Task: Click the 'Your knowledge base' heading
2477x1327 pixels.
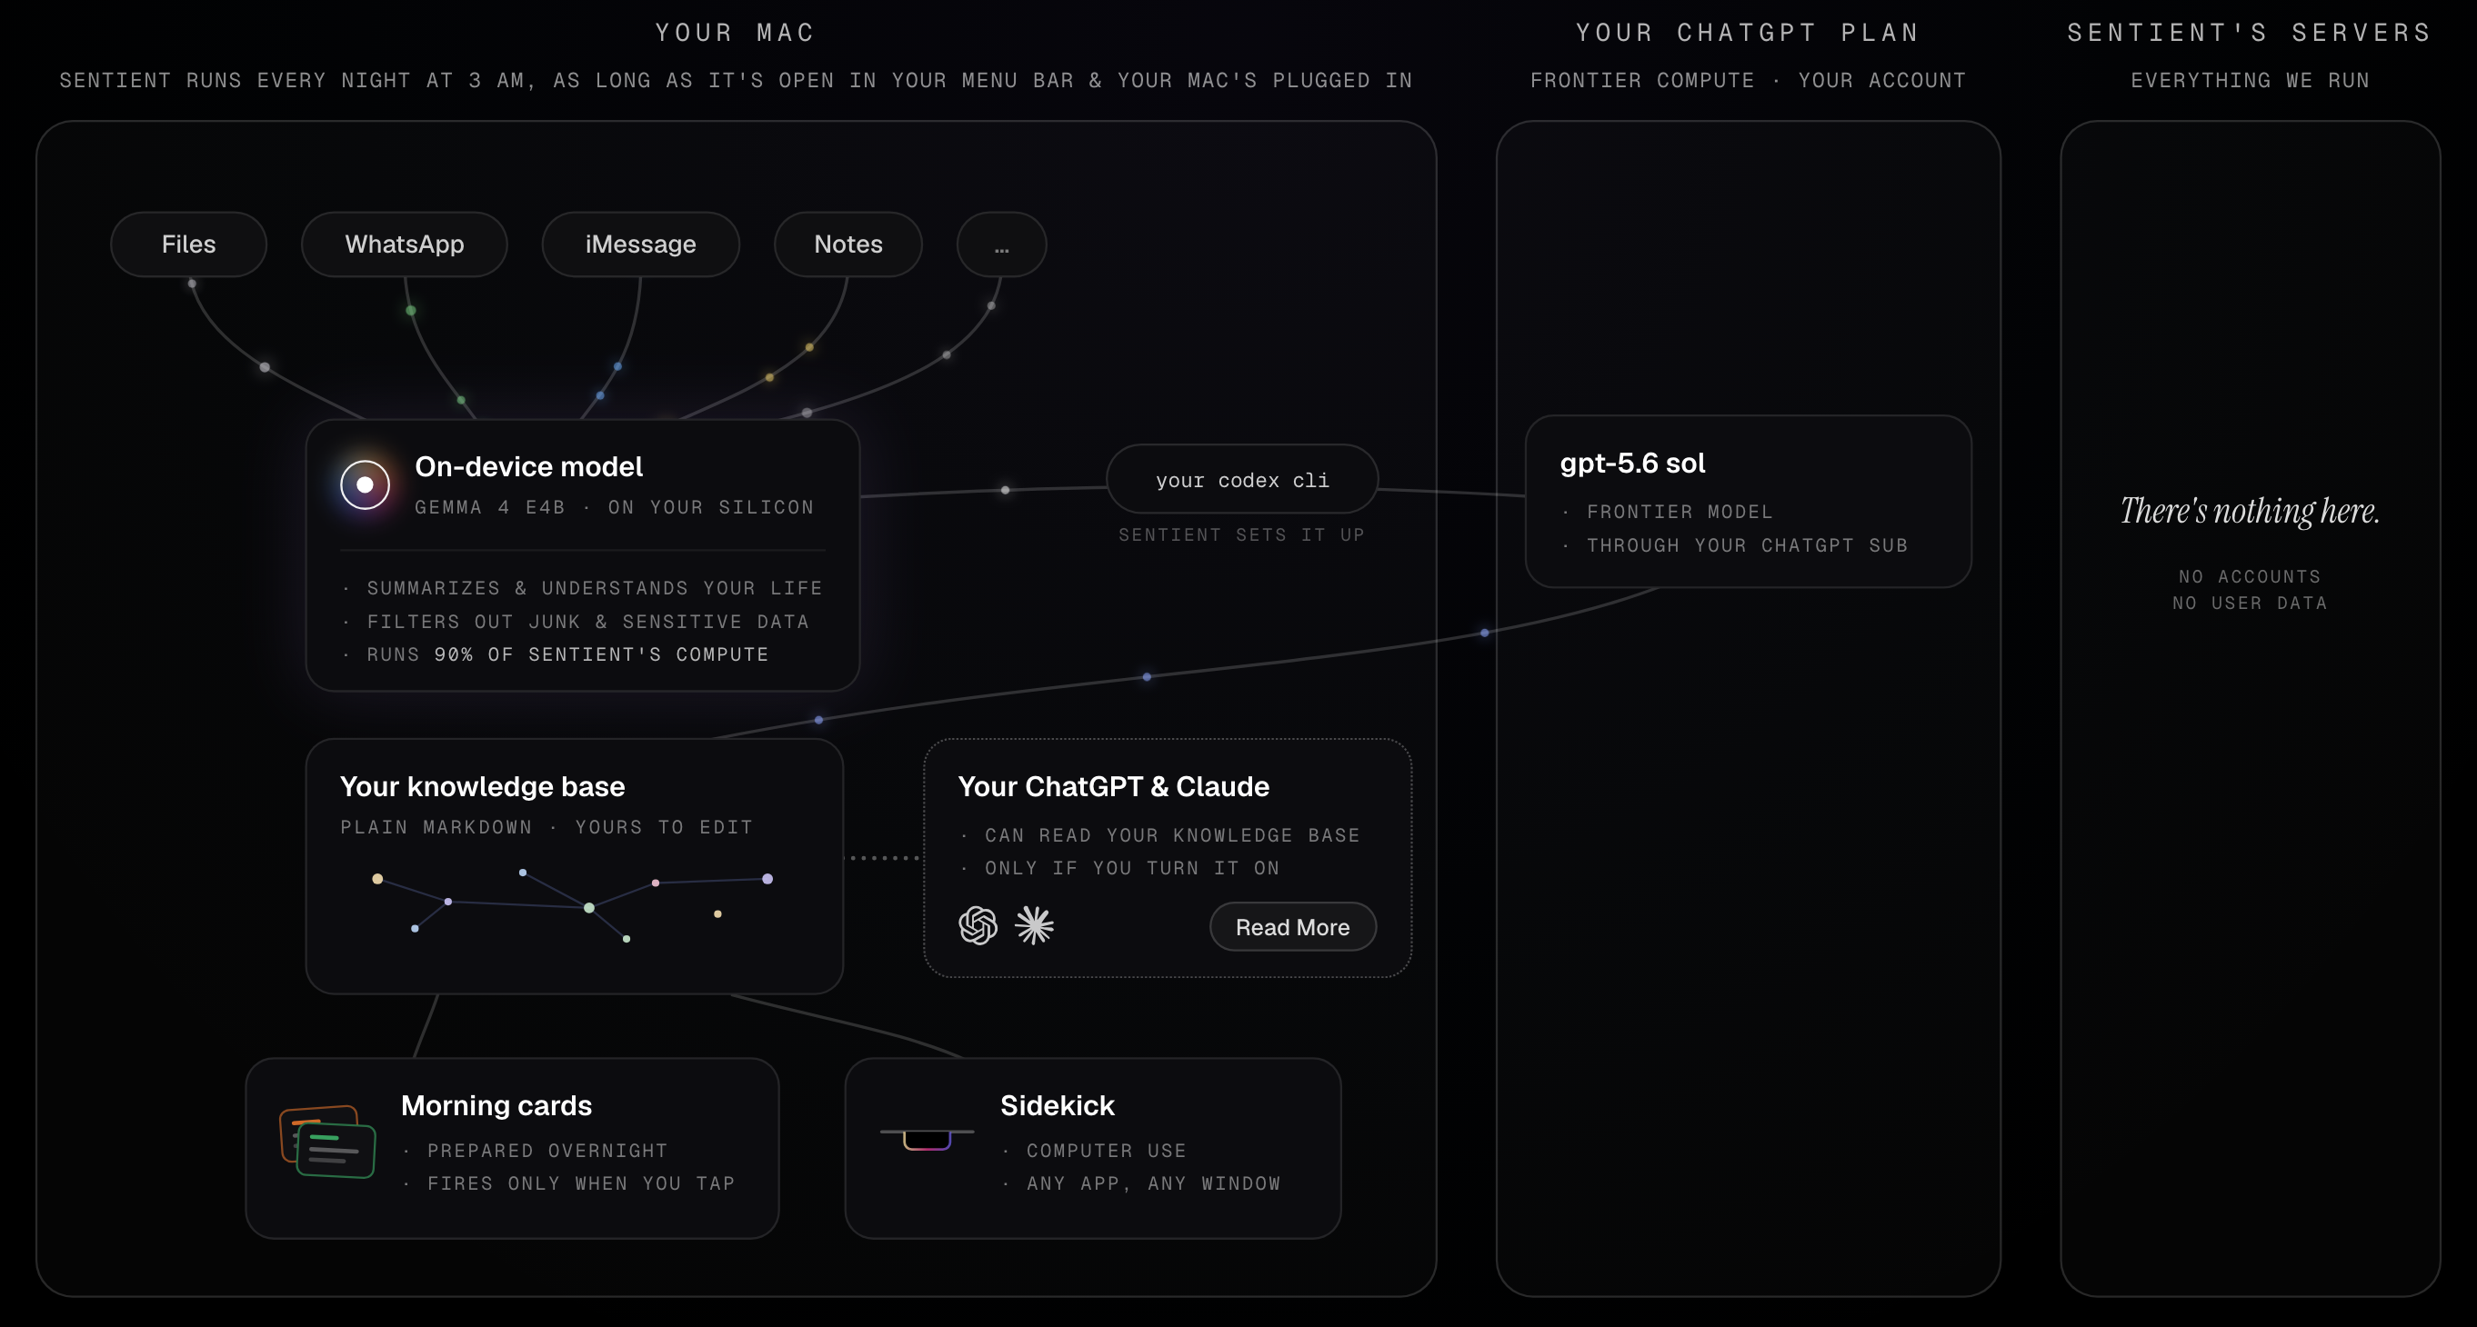Action: [x=483, y=786]
